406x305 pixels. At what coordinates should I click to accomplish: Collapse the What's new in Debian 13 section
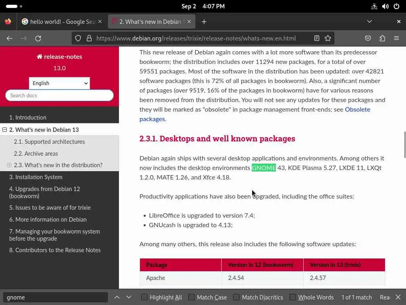(x=5, y=130)
